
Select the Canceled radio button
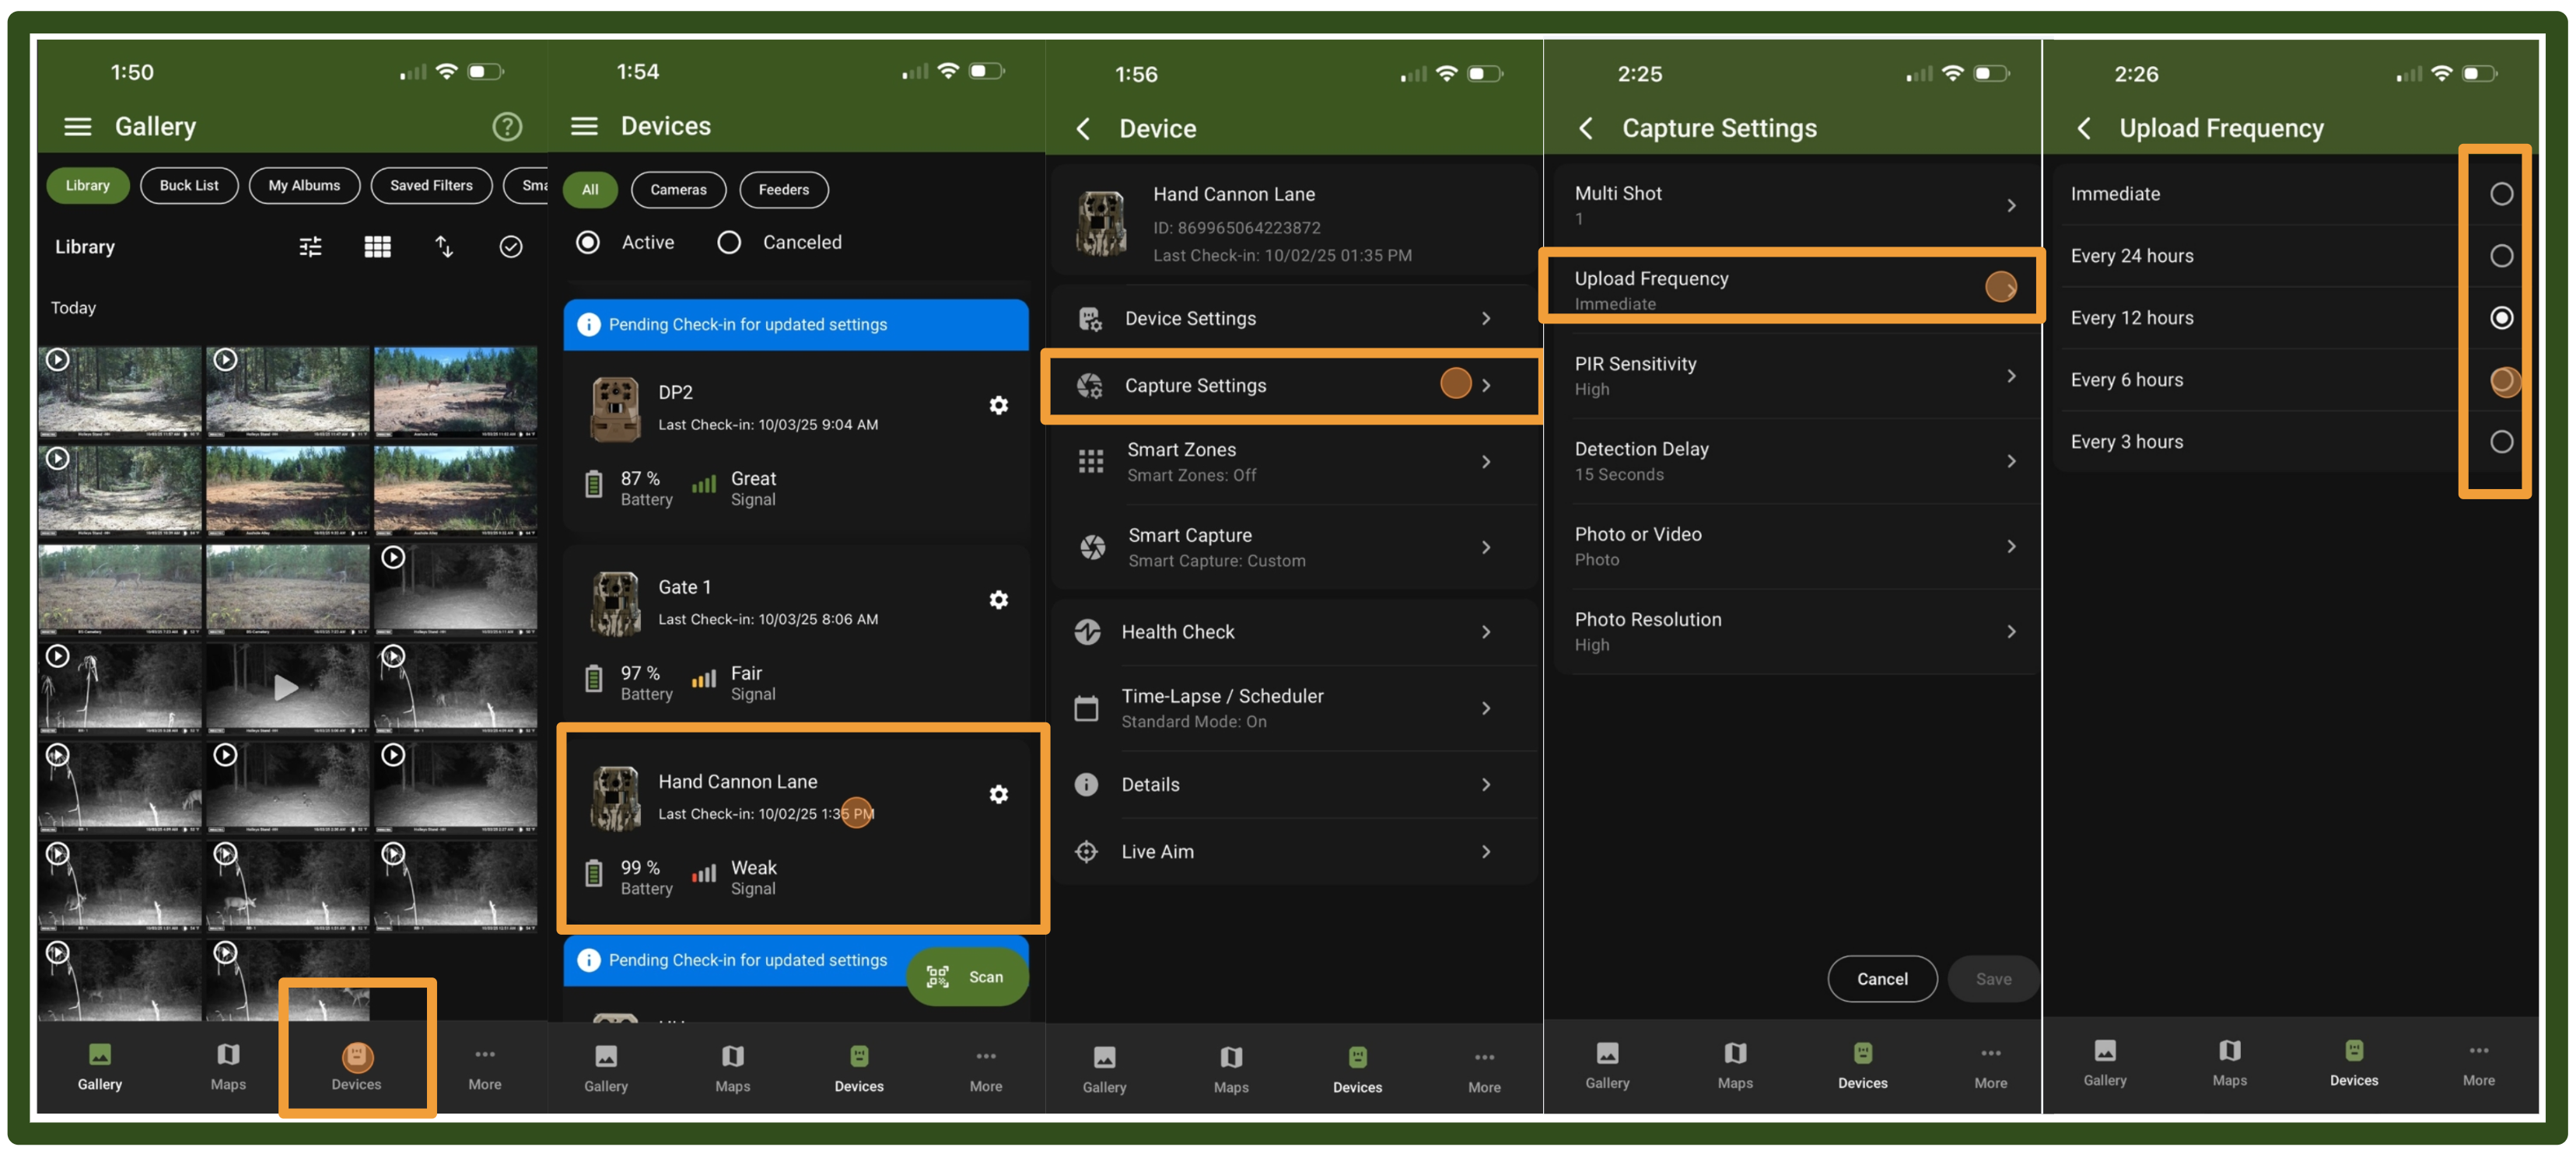tap(729, 243)
